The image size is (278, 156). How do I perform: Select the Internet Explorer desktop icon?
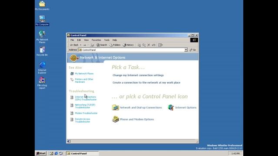42,68
